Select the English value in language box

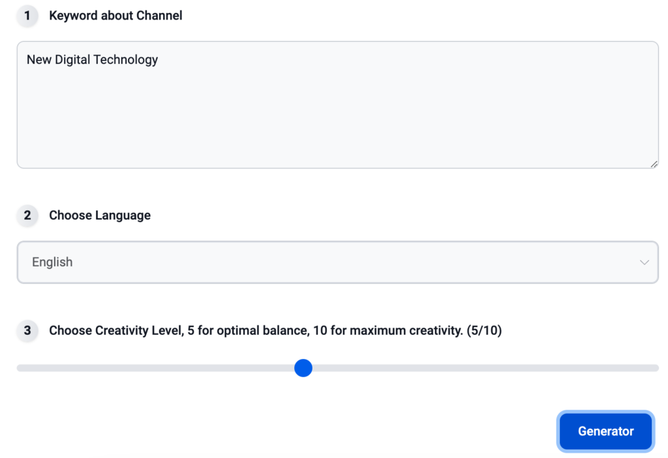[52, 263]
